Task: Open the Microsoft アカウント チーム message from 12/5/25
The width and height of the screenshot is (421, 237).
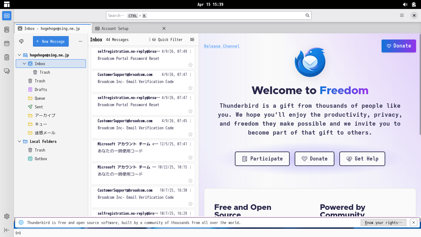Action: pos(143,151)
